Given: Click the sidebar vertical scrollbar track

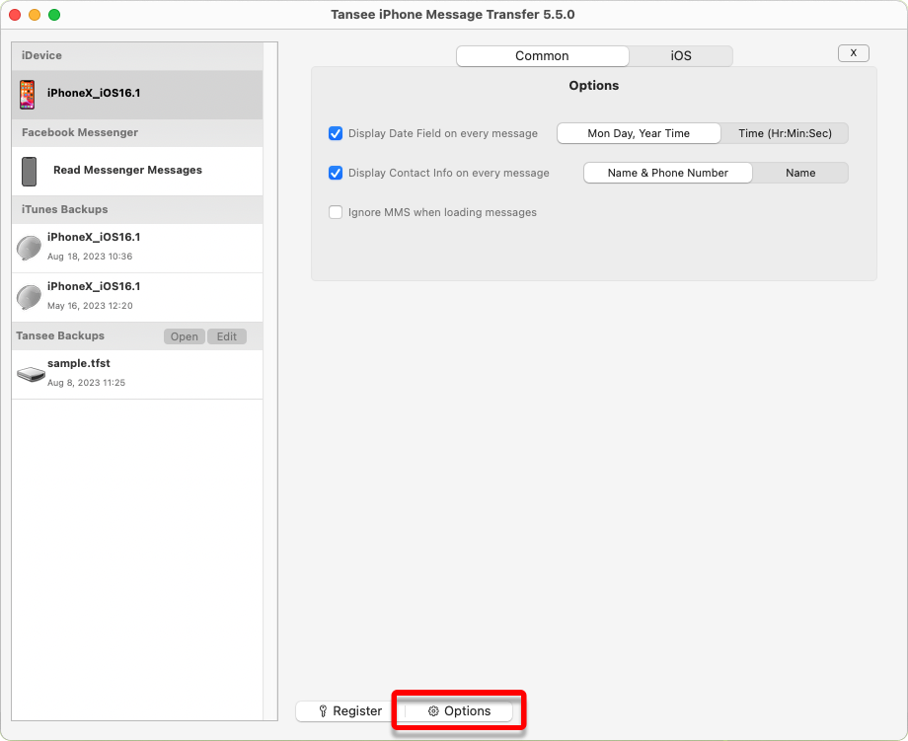Looking at the screenshot, I should point(269,381).
